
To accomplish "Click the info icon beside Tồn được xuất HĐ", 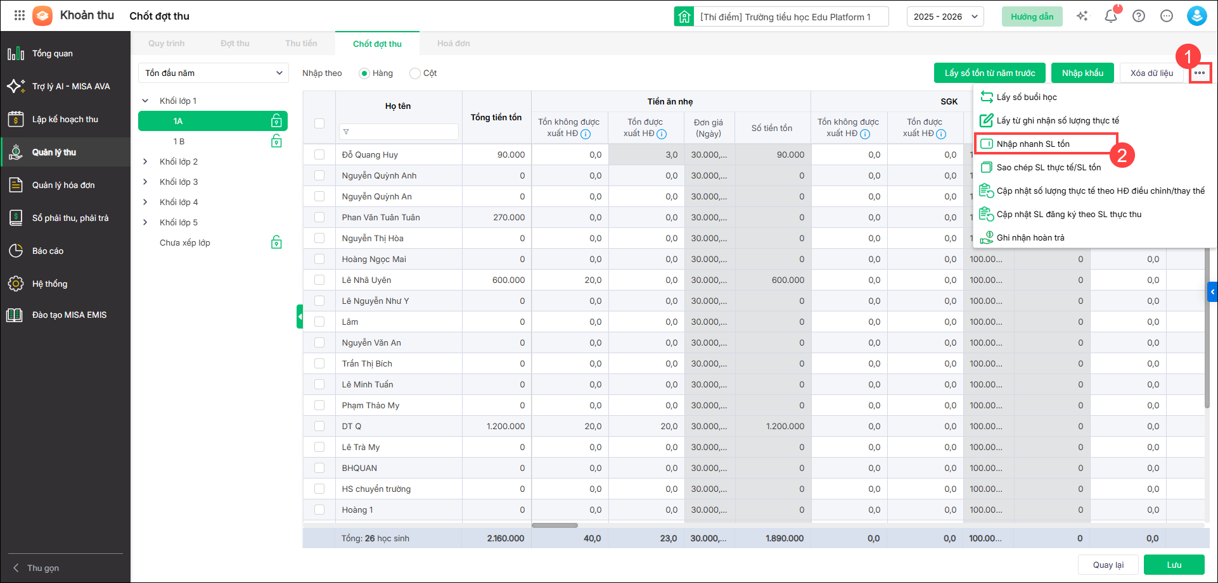I will (x=662, y=134).
